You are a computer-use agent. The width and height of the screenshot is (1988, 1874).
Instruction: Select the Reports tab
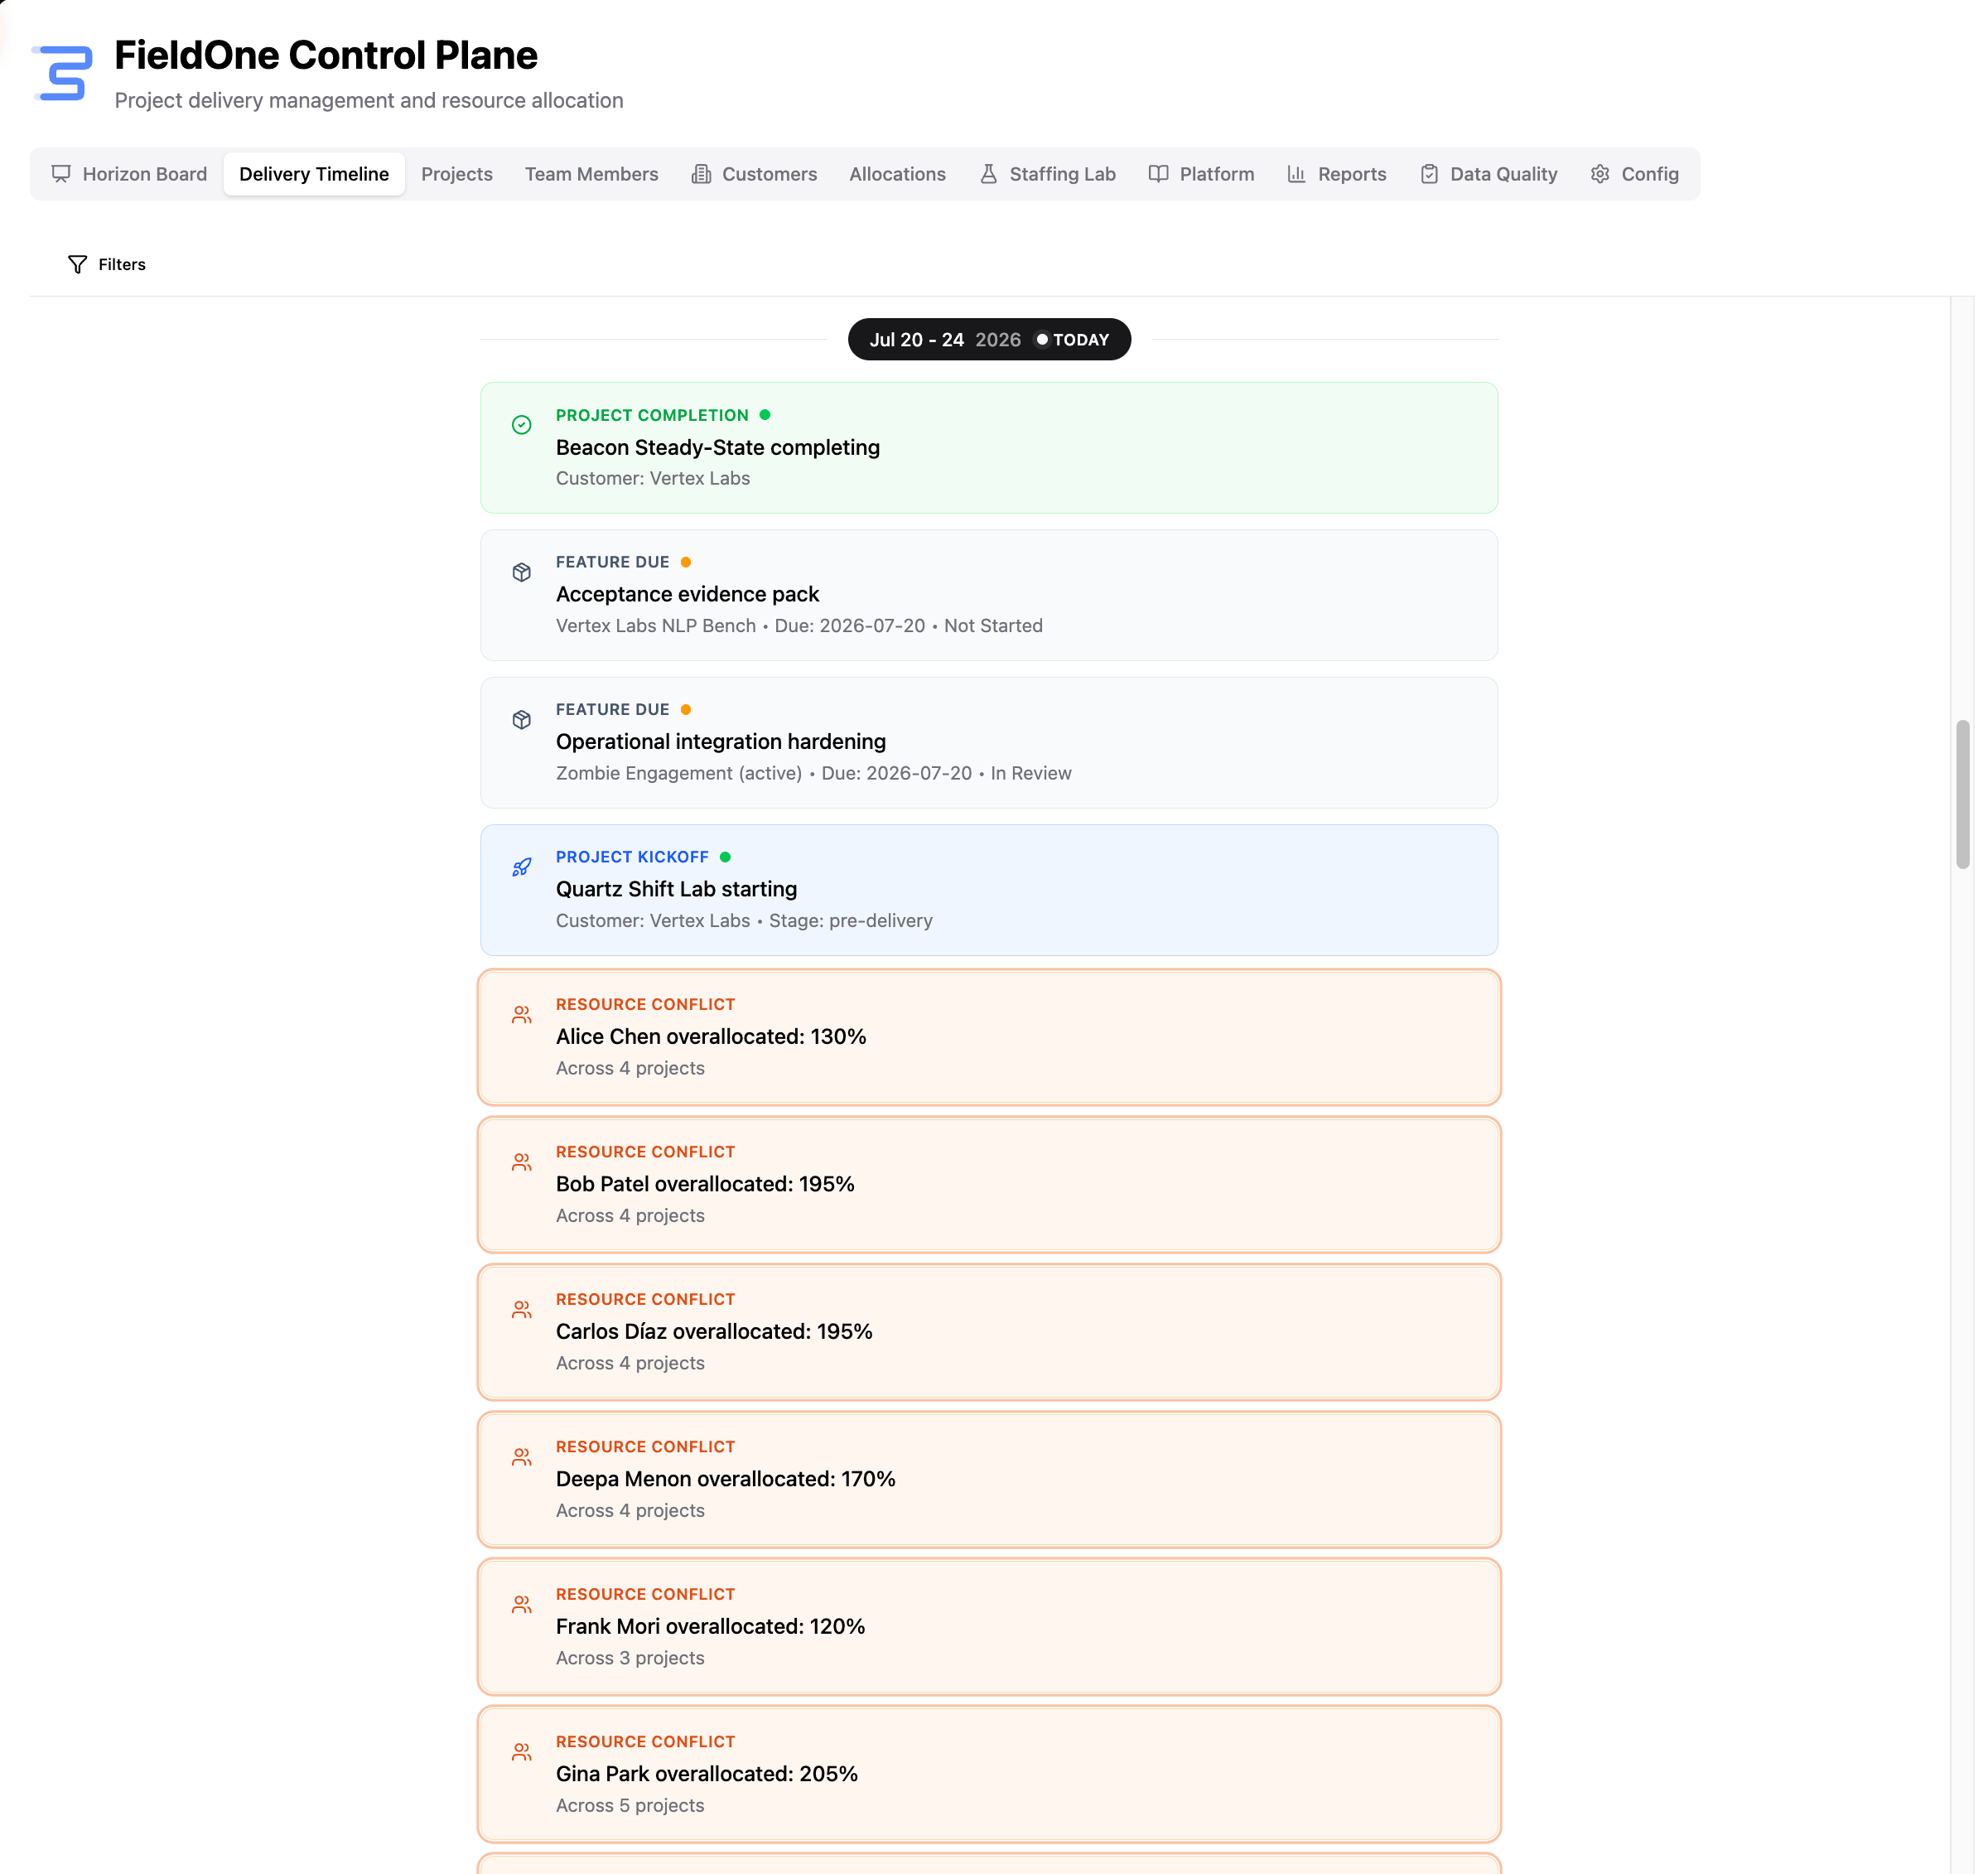(x=1336, y=174)
